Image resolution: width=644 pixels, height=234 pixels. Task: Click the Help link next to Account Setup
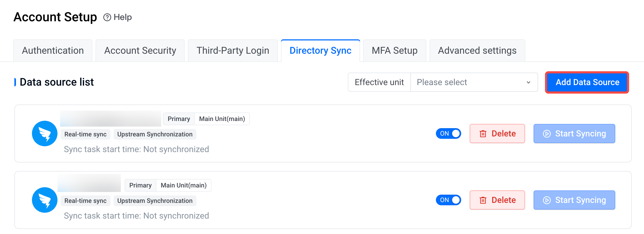point(122,17)
